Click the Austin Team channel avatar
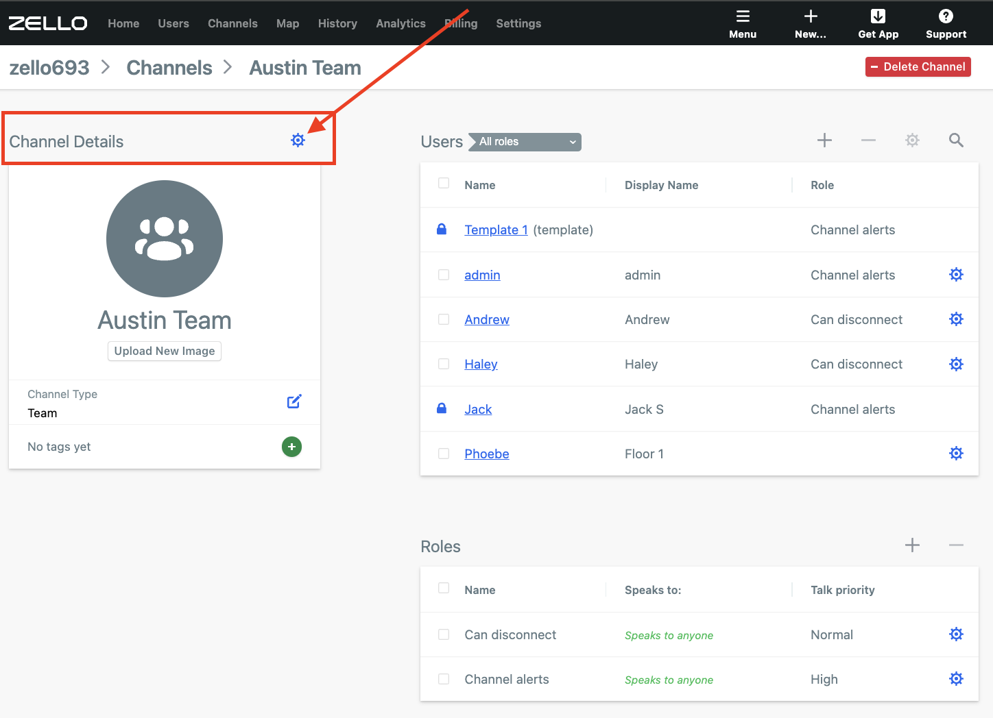 pos(165,238)
